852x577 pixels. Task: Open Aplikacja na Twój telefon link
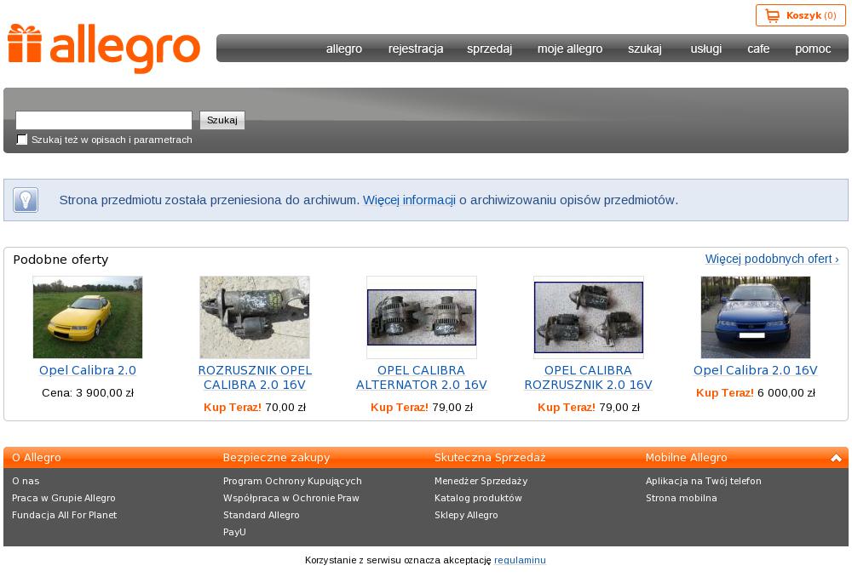point(704,481)
